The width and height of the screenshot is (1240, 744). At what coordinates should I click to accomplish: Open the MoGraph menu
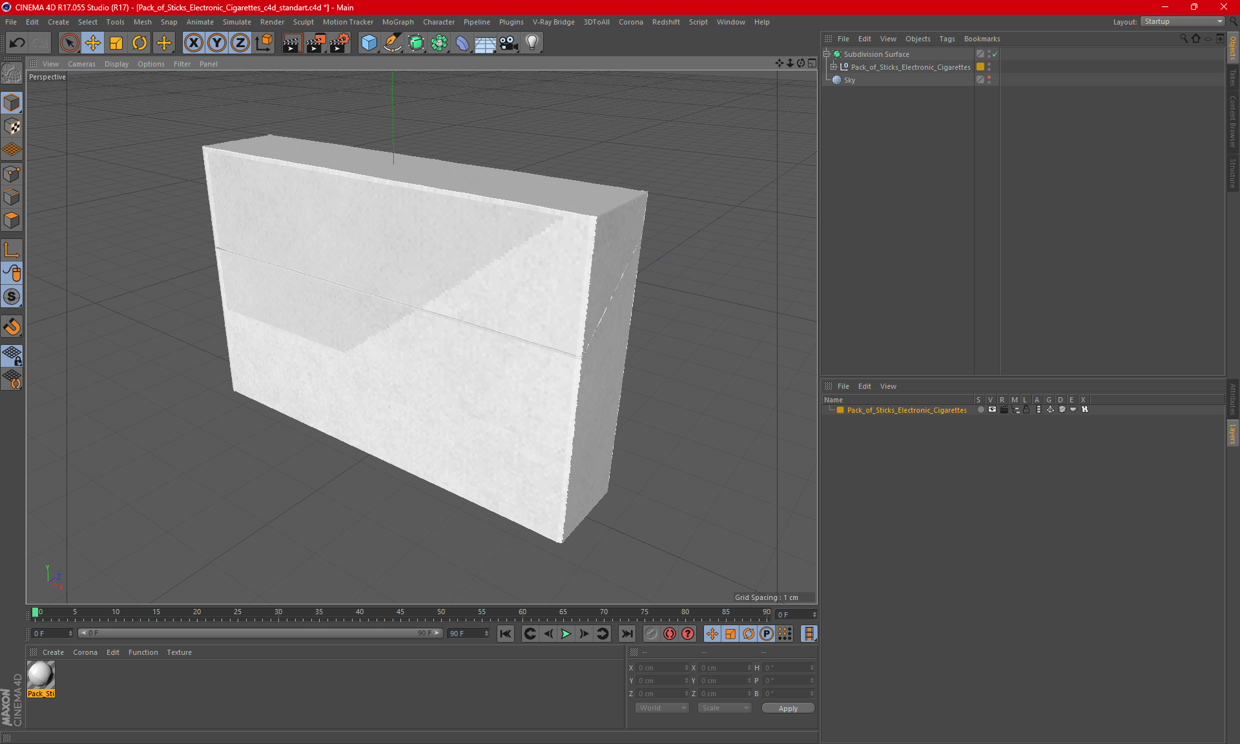[x=398, y=22]
